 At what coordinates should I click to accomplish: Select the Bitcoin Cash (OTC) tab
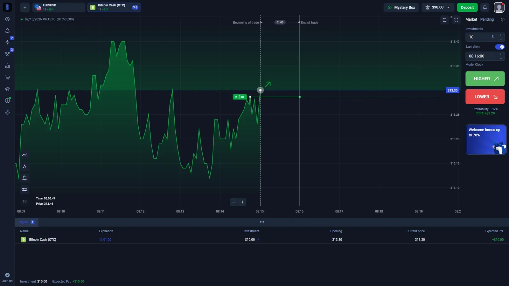114,7
